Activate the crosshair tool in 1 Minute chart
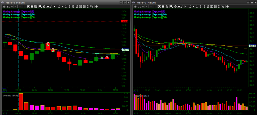This screenshot has width=257, height=115. [179, 6]
